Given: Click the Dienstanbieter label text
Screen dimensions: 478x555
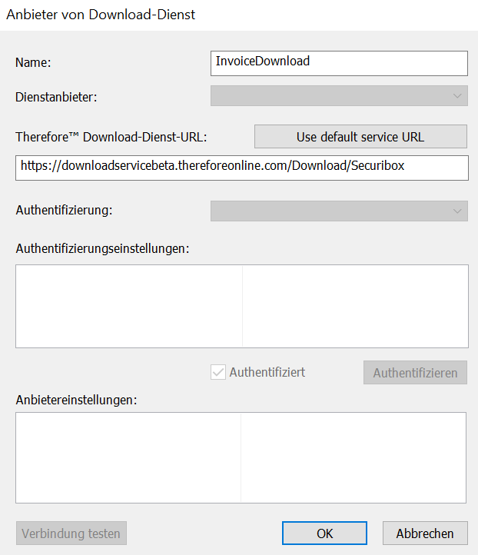Looking at the screenshot, I should pos(56,97).
